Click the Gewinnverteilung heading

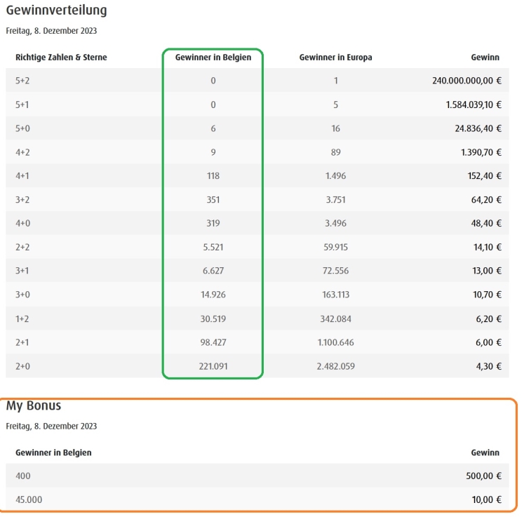(x=57, y=11)
